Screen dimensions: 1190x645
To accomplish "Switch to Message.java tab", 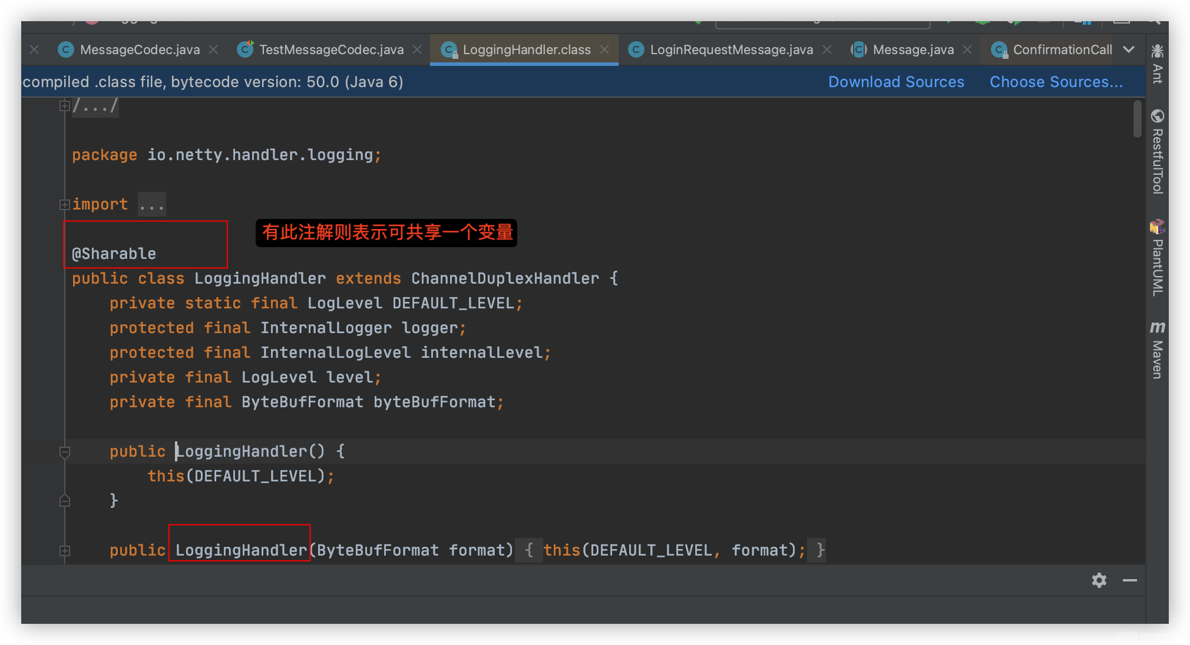I will [x=913, y=50].
